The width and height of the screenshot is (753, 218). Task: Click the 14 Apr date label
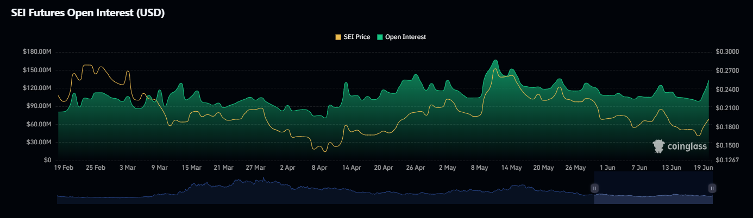tap(352, 168)
